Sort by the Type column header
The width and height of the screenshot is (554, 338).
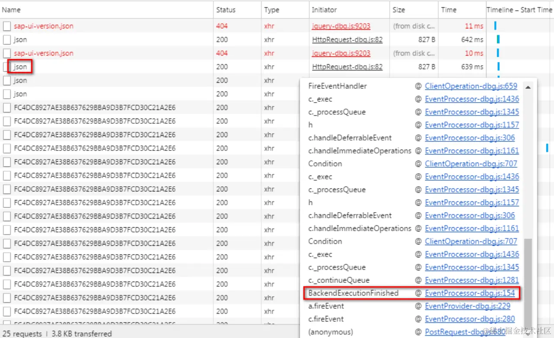pos(285,9)
